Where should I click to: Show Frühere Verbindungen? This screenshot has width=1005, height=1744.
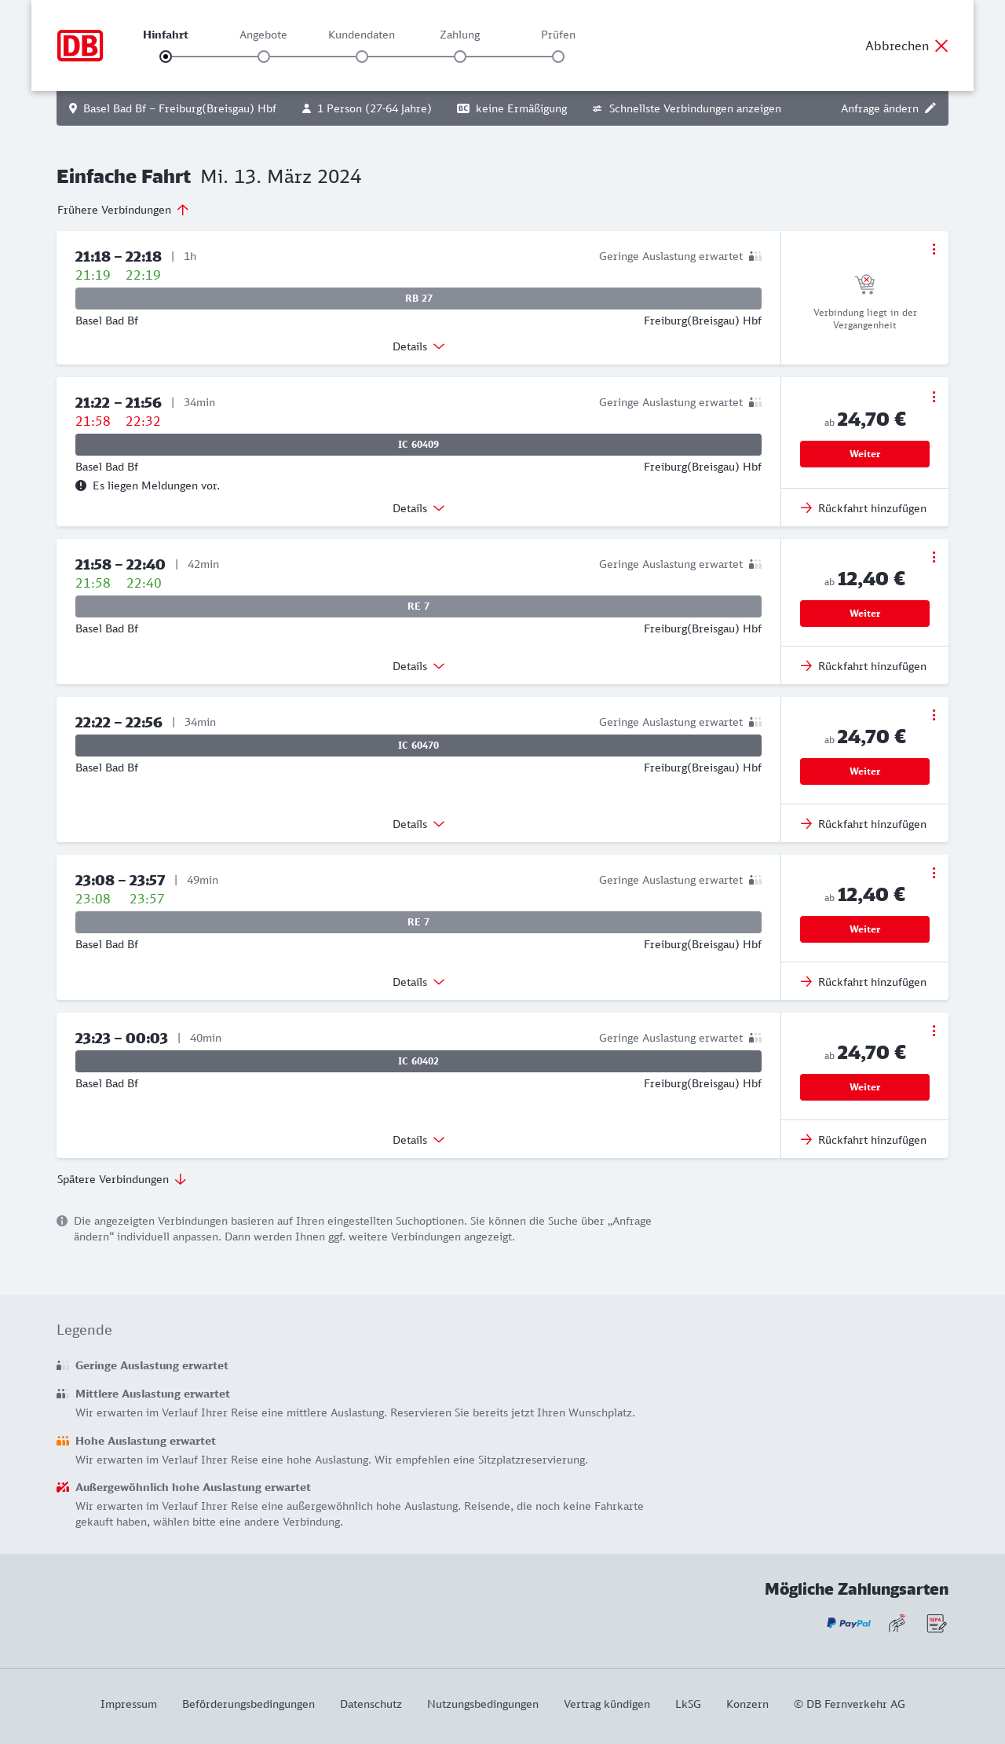(123, 210)
